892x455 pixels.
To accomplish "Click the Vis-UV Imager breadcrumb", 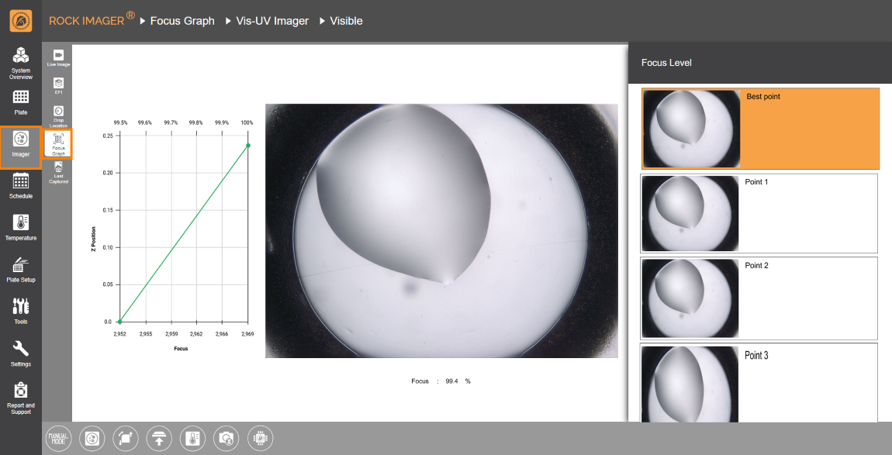I will [x=271, y=21].
